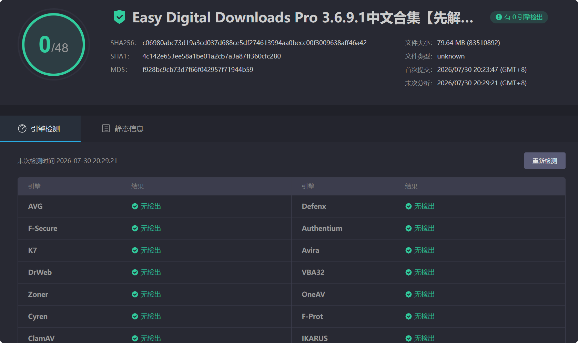The height and width of the screenshot is (343, 578).
Task: Click the Avira result check icon
Action: pos(408,250)
